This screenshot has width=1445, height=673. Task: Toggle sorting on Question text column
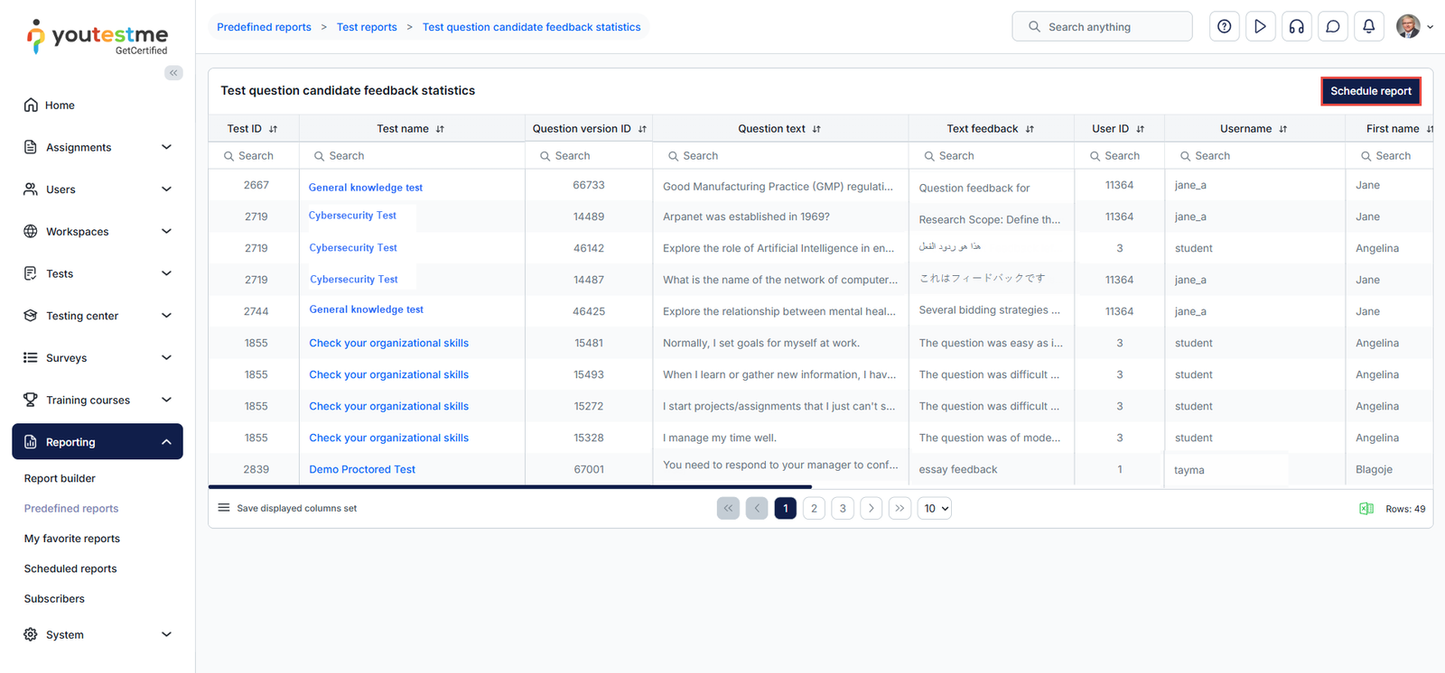[816, 129]
